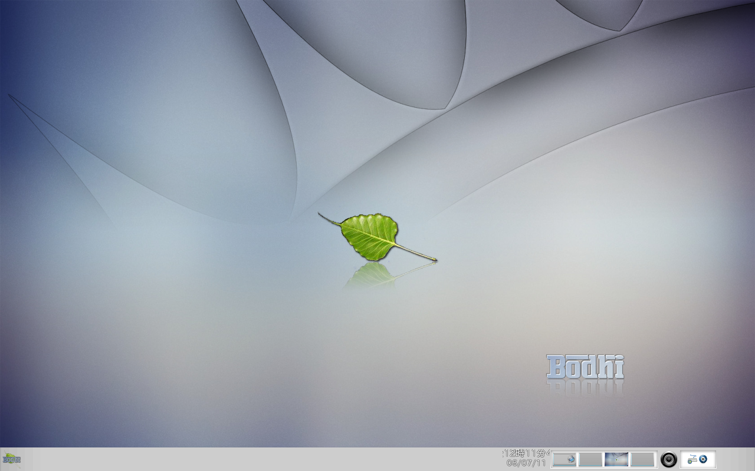Screen dimensions: 755x471
Task: Click the Bodhi logo on the wallpaper
Action: pos(586,367)
